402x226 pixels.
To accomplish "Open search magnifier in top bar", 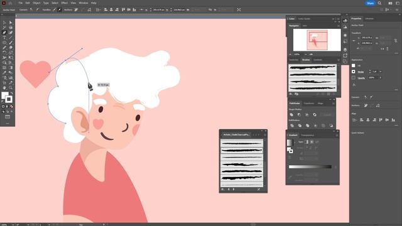I will click(379, 3).
